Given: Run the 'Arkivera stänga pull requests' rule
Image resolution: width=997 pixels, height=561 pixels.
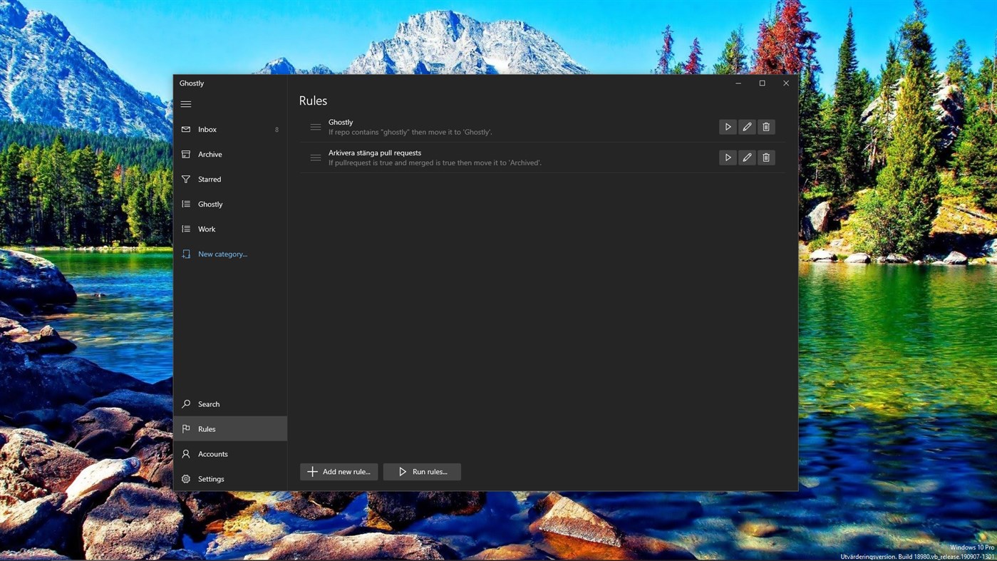Looking at the screenshot, I should click(727, 157).
